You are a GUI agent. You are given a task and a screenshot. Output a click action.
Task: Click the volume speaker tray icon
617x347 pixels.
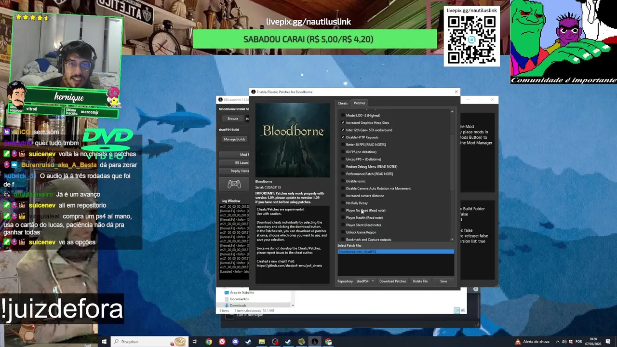pos(564,342)
